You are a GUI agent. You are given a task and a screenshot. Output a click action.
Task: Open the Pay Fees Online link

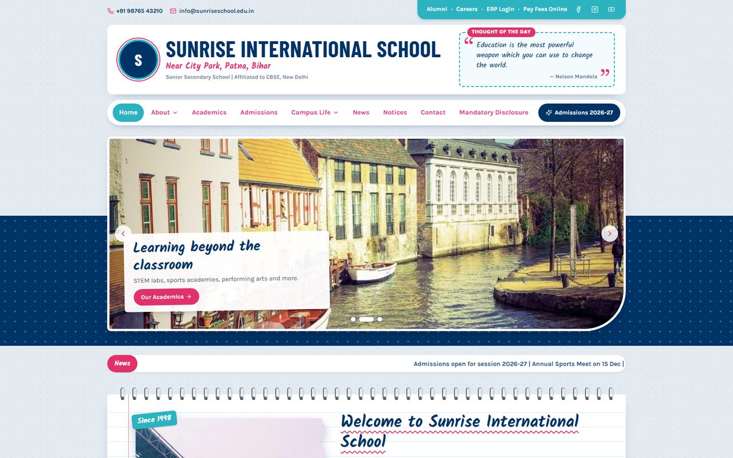[x=545, y=9]
